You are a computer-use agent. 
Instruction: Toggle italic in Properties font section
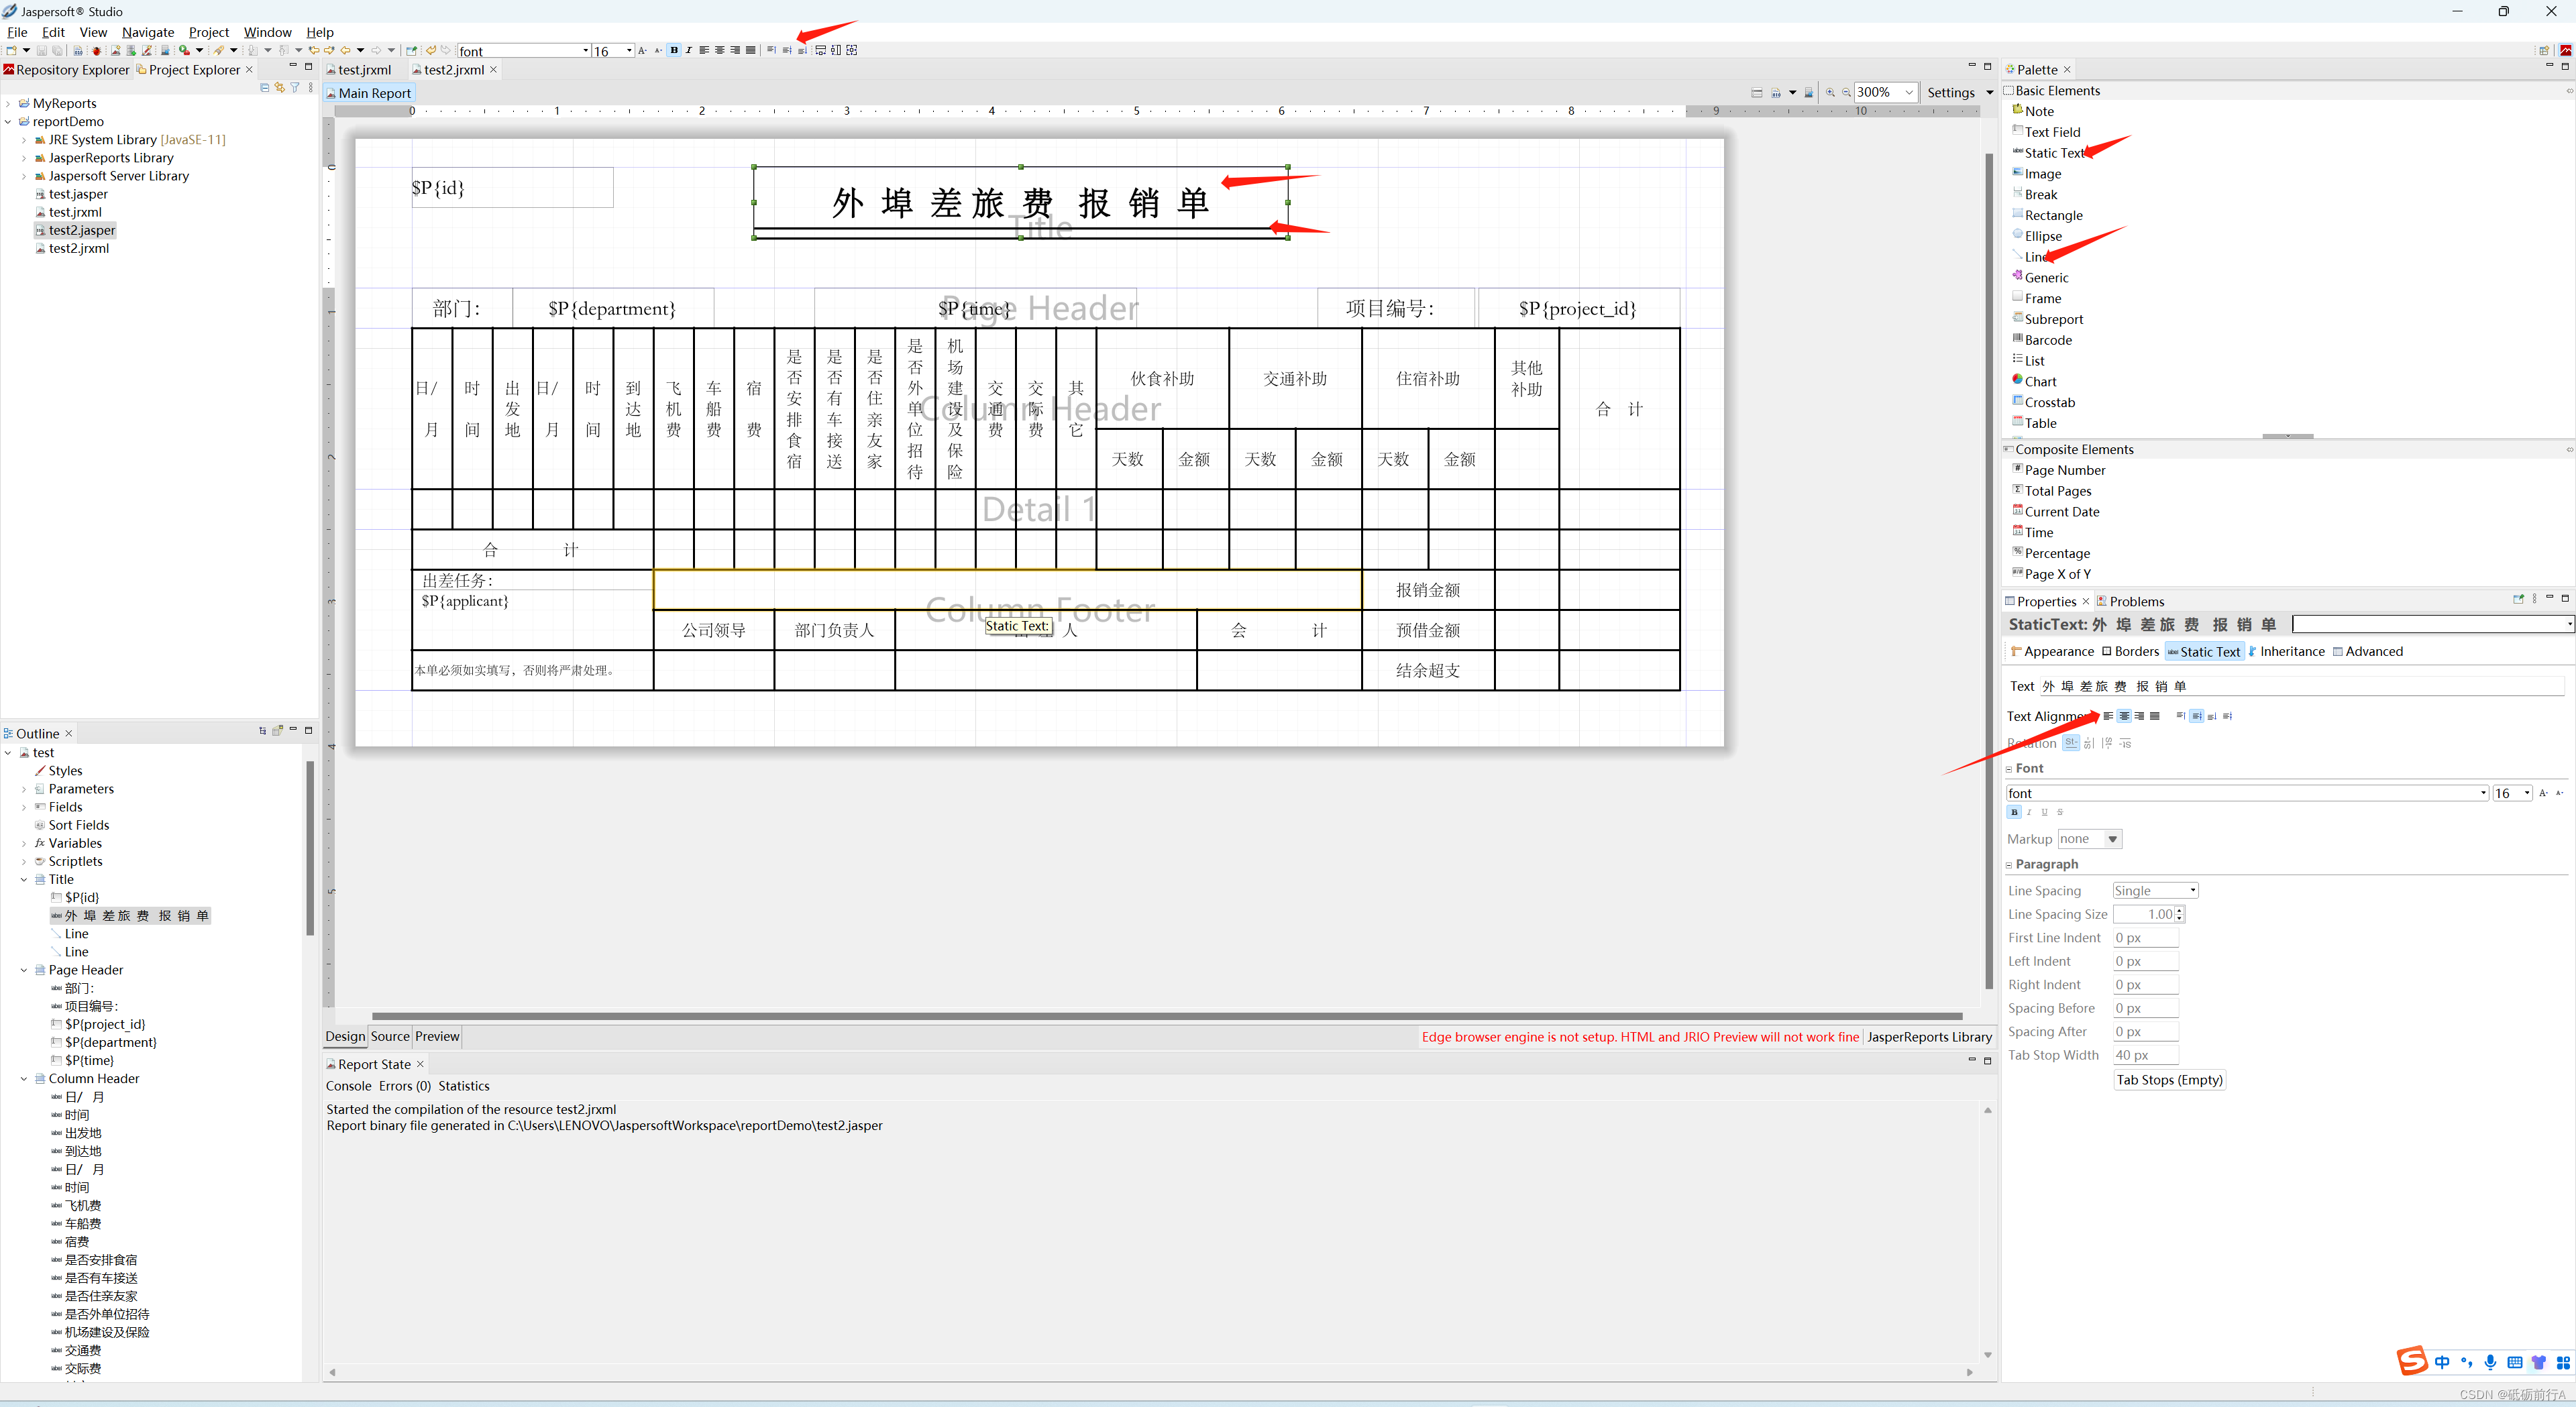(2029, 812)
